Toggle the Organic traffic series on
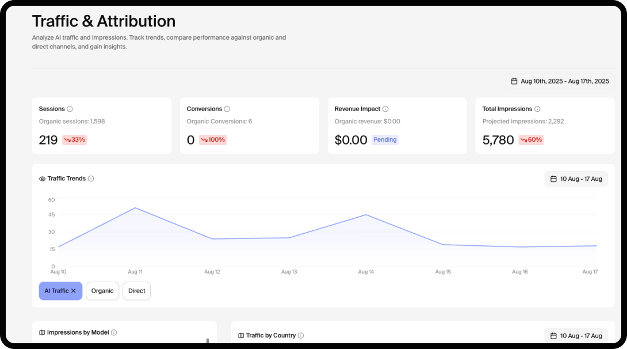 (x=102, y=291)
